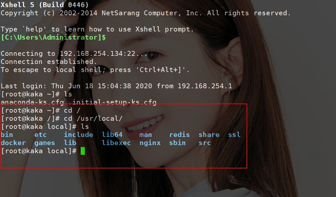Click the 'etc' directory in ls output

pos(41,135)
